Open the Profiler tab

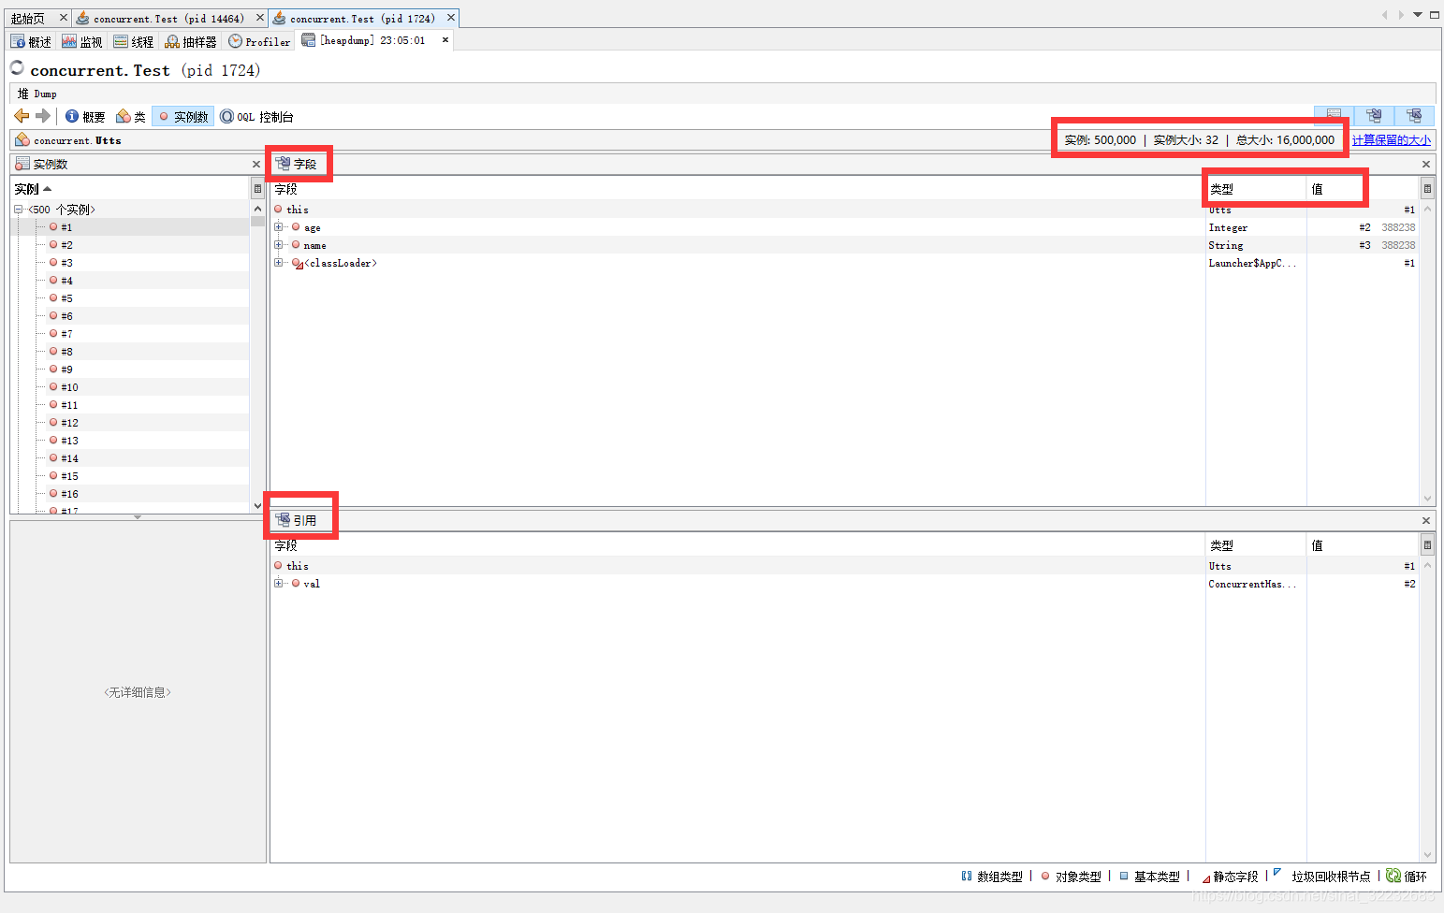click(259, 42)
